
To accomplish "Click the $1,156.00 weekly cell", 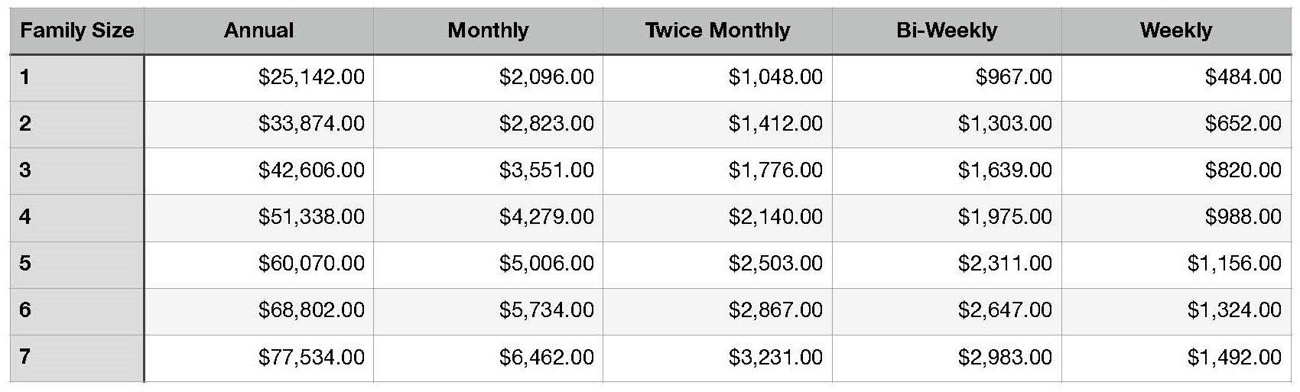I will (x=1176, y=264).
